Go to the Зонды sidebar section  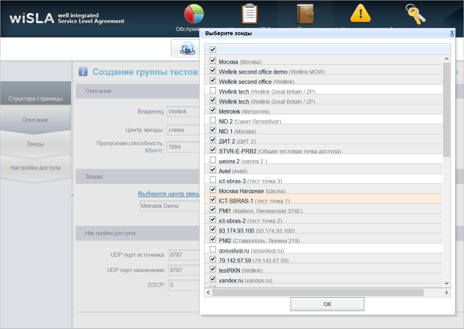point(35,144)
